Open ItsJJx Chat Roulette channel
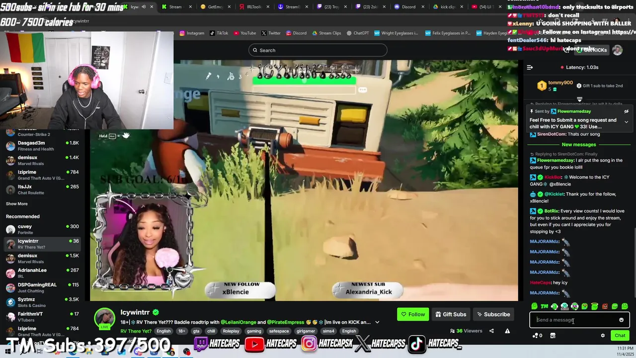Viewport: 636px width, 358px height. tap(42, 189)
